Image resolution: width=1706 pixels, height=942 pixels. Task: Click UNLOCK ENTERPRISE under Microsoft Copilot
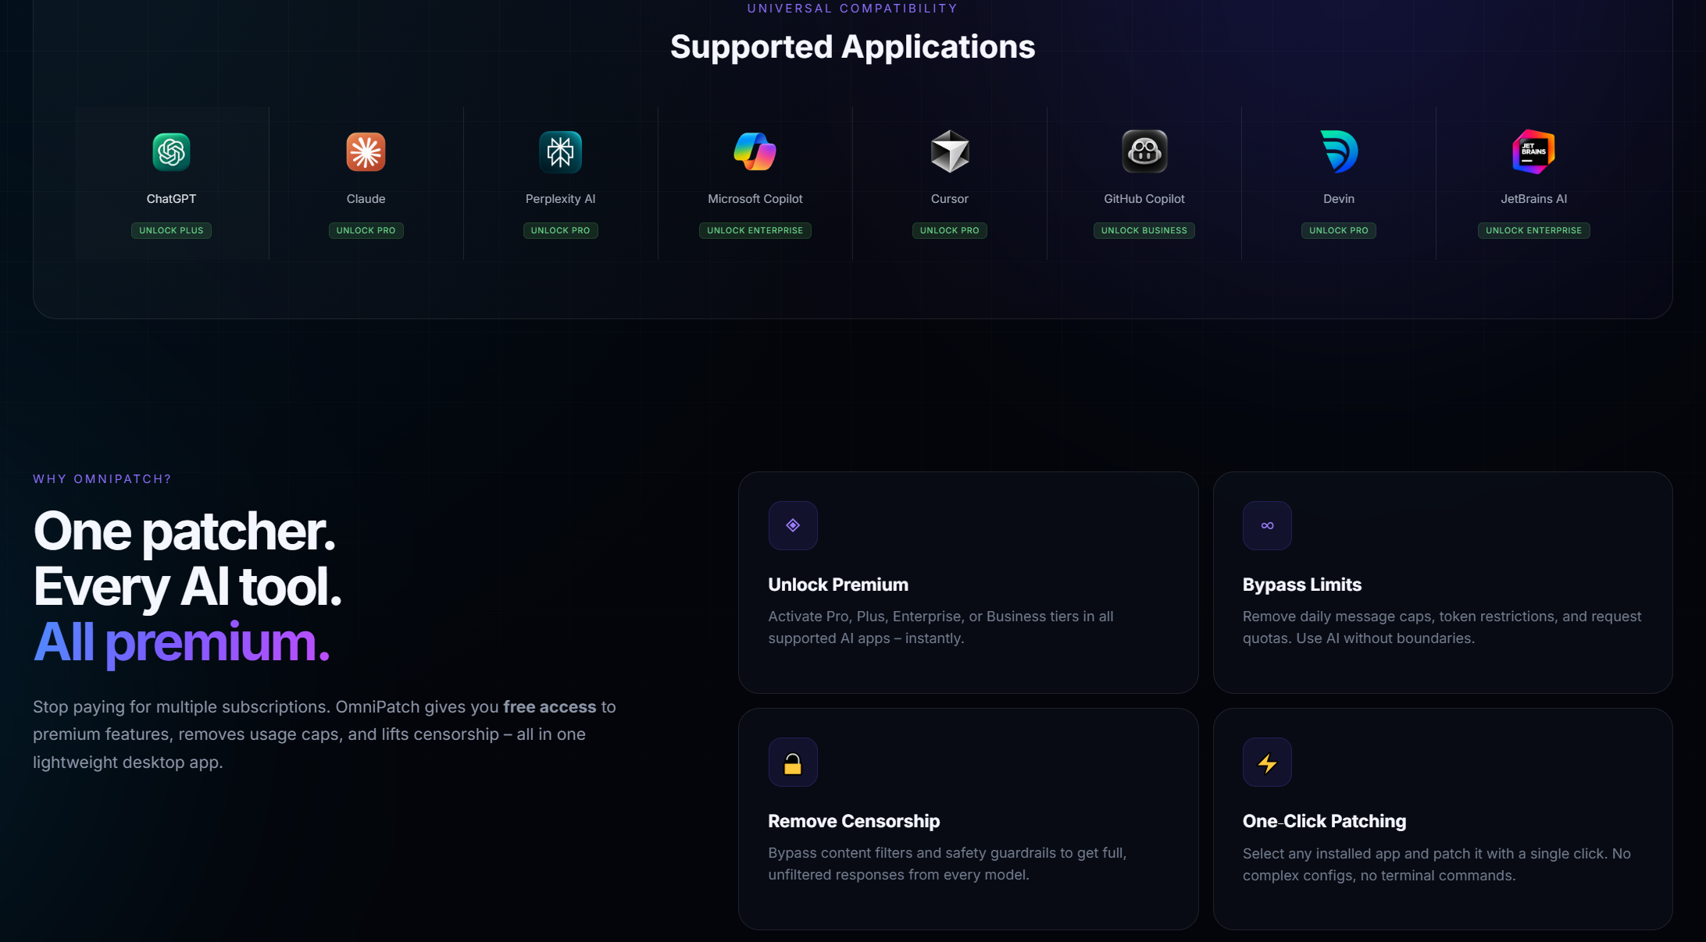[755, 230]
